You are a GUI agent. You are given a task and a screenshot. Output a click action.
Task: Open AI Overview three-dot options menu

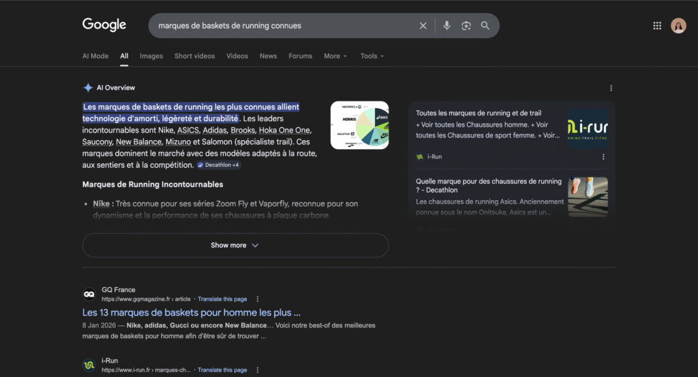611,88
